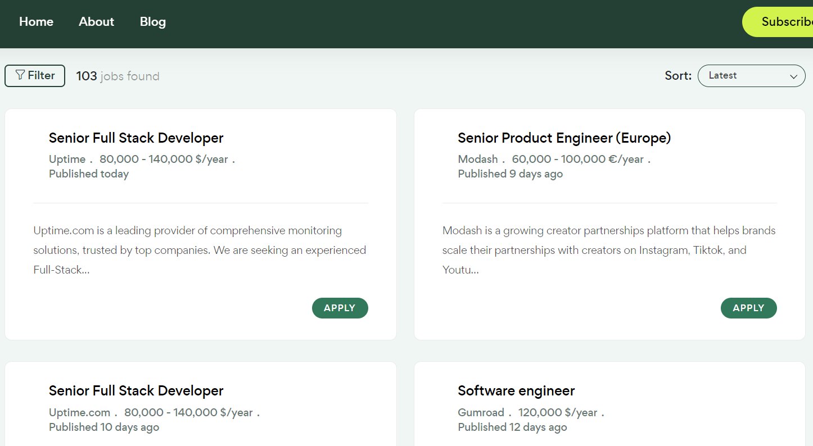Click the Modash job description text
Screen dimensions: 813x446
pos(609,250)
